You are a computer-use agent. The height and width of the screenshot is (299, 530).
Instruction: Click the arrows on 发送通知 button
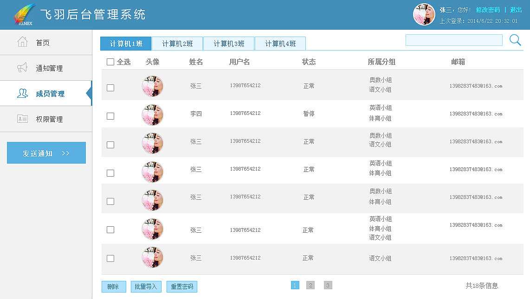click(x=65, y=153)
